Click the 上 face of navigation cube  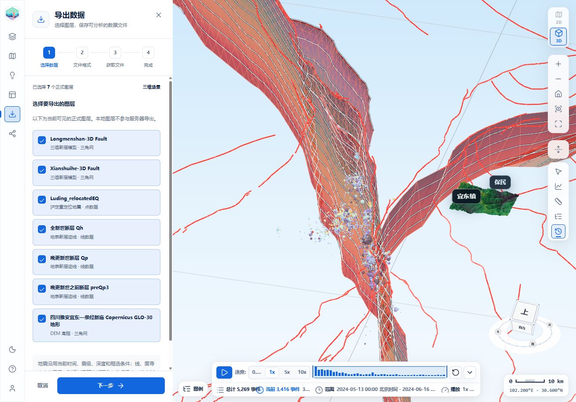pyautogui.click(x=525, y=312)
